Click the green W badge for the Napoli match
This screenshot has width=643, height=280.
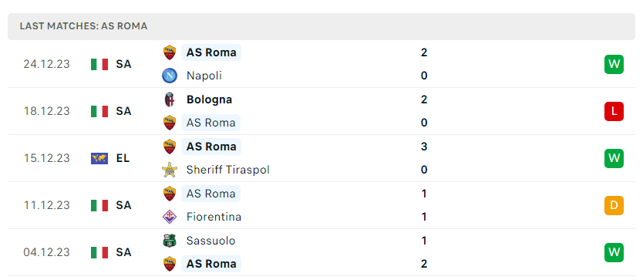(x=614, y=65)
